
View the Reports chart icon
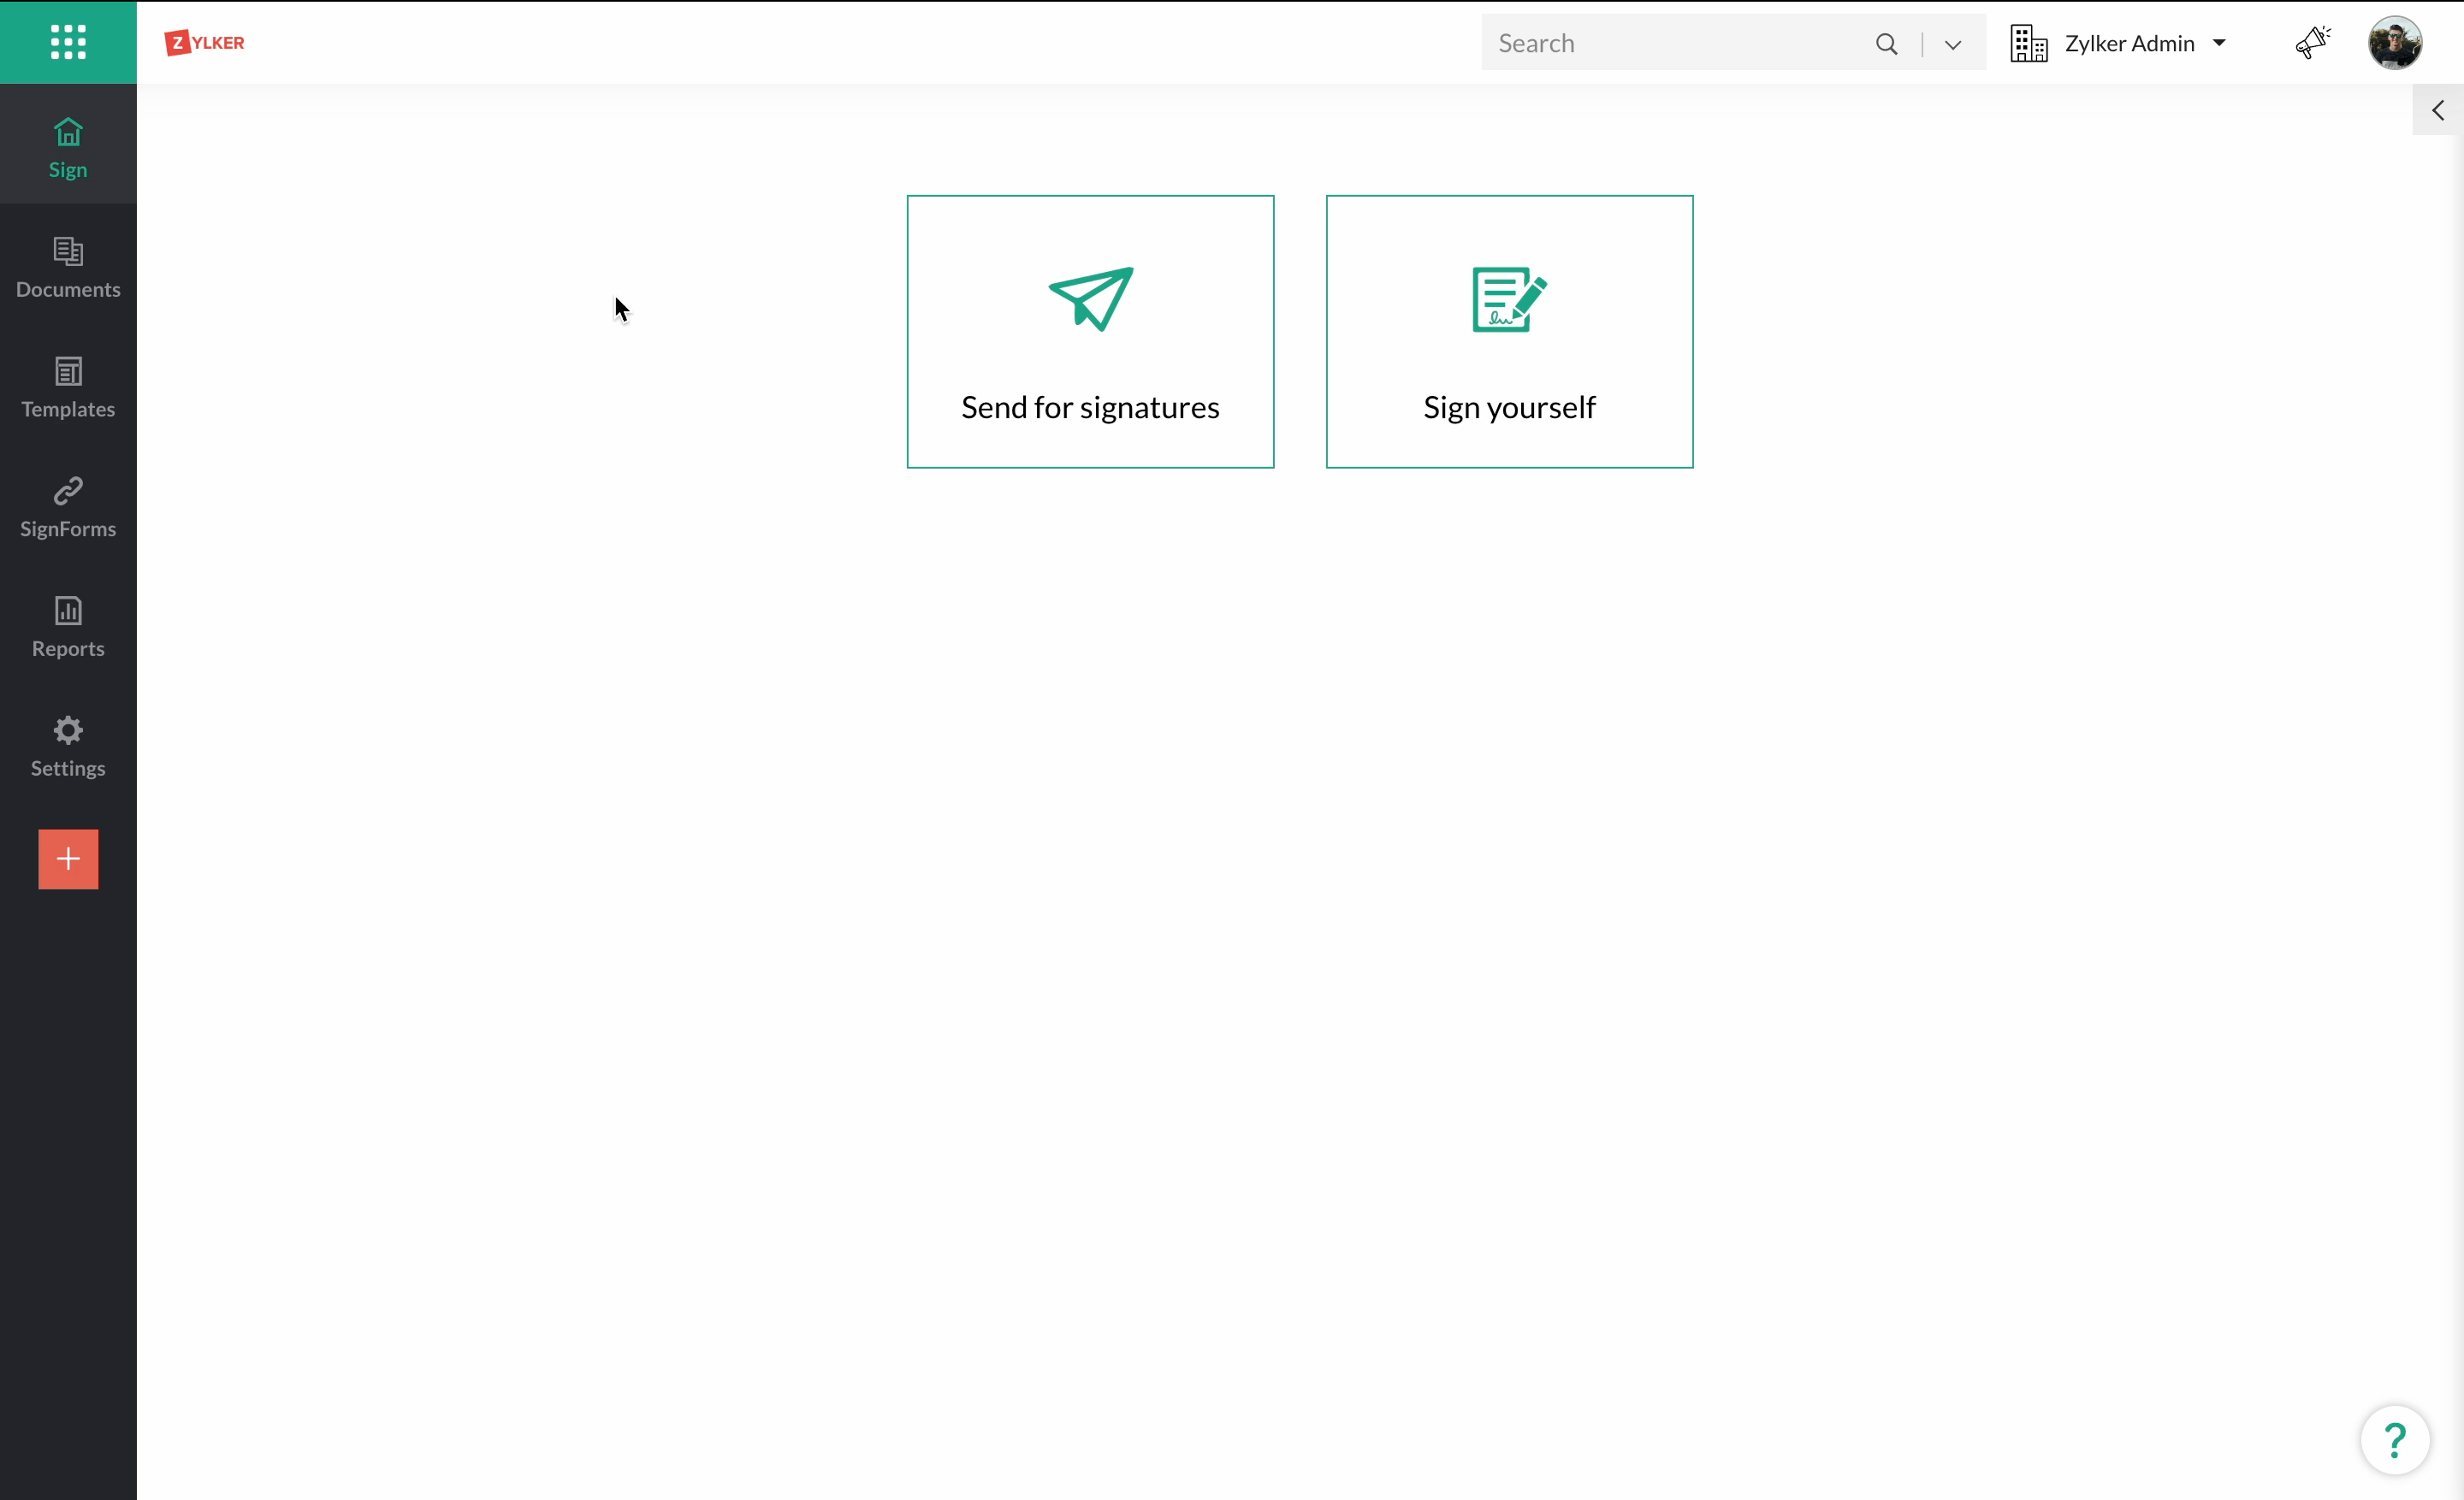coord(68,611)
